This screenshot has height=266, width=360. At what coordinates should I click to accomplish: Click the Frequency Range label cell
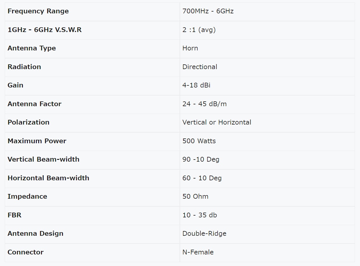click(x=38, y=11)
